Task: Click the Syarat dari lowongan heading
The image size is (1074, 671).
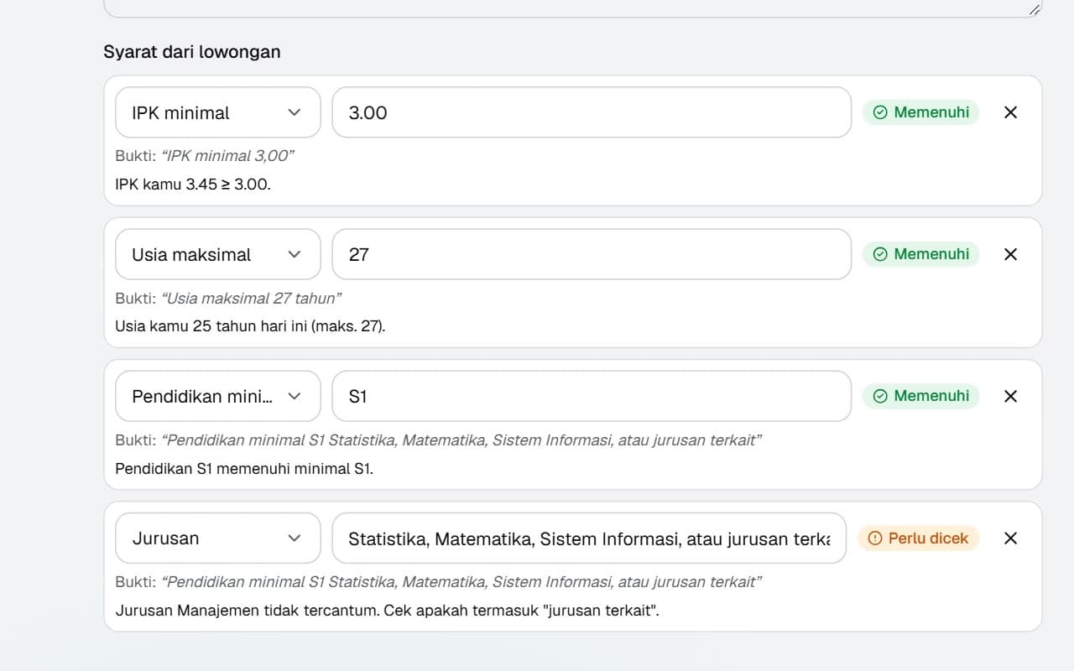Action: point(192,52)
